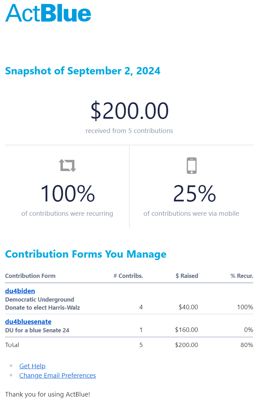Click the $160.00 raised cell
The image size is (258, 399).
[186, 330]
